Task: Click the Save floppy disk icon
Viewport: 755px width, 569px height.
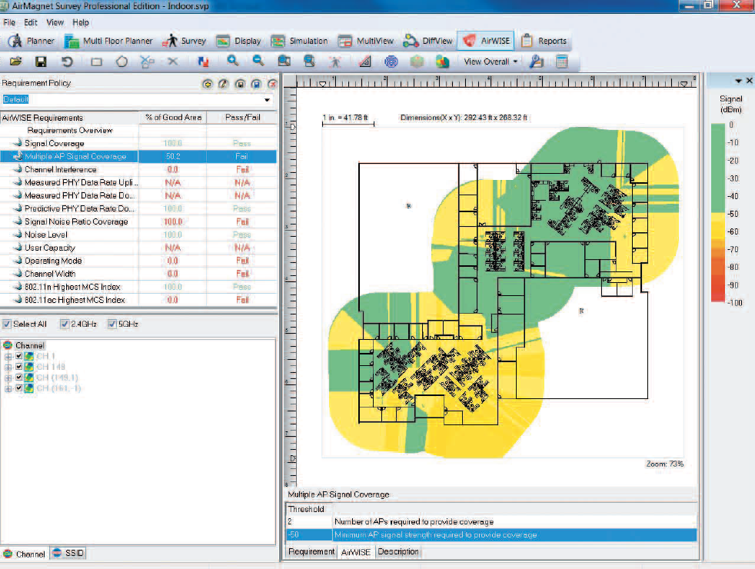Action: coord(41,62)
